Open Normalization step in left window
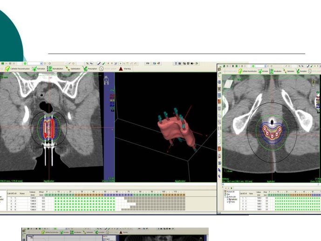This screenshot has width=321, height=241. pos(55,69)
